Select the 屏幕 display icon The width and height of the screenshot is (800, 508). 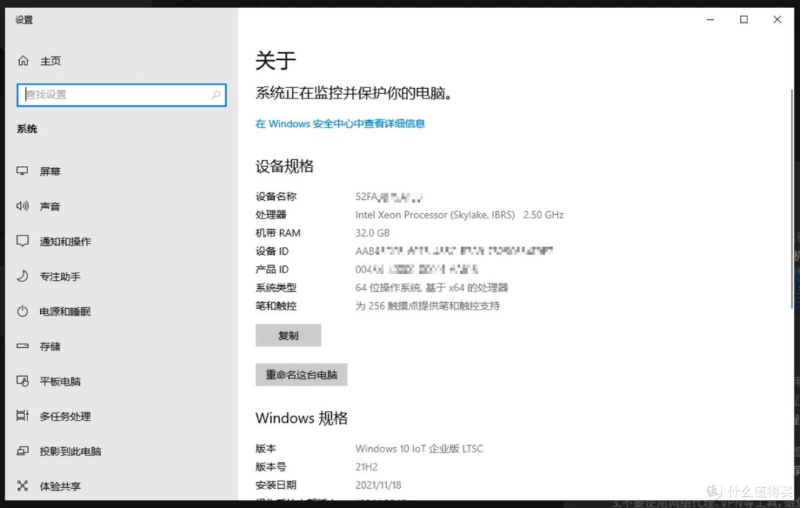pos(22,171)
